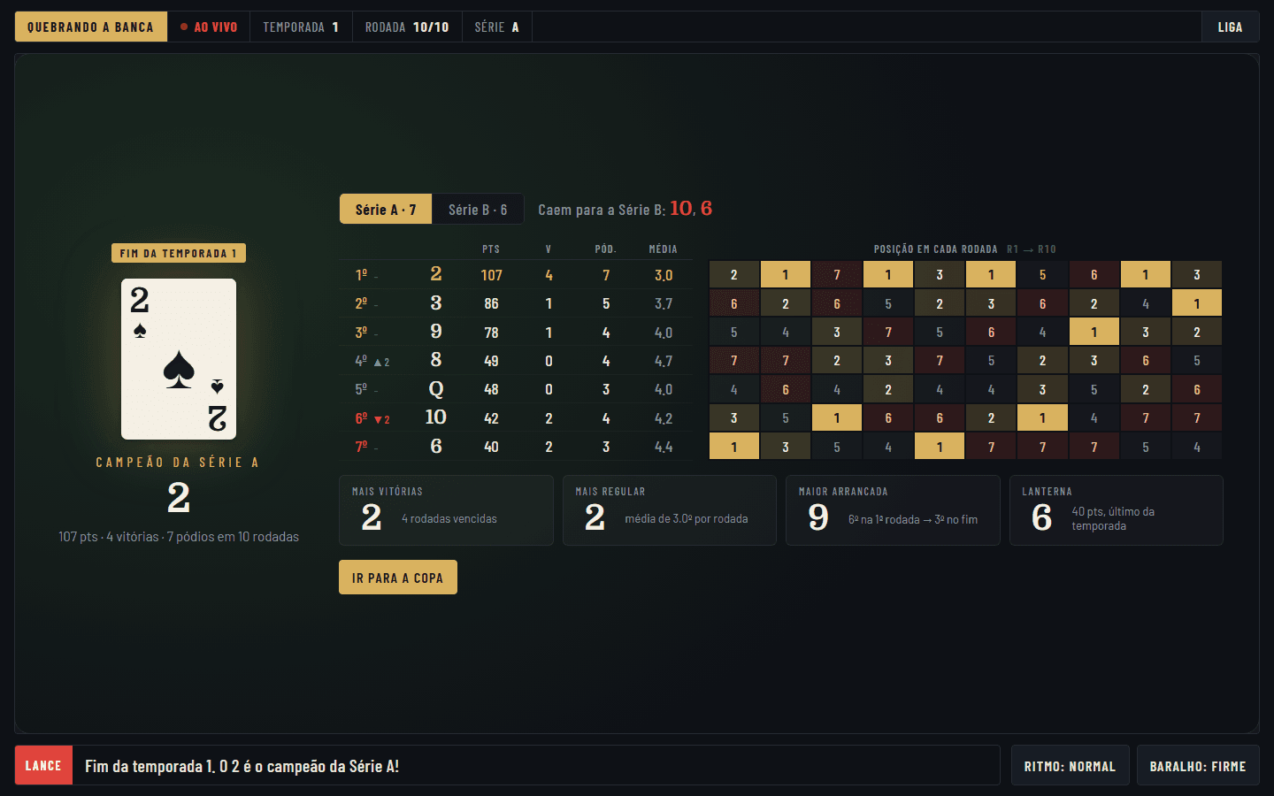The width and height of the screenshot is (1274, 796).
Task: Click the PÓD. column header
Action: [x=606, y=249]
